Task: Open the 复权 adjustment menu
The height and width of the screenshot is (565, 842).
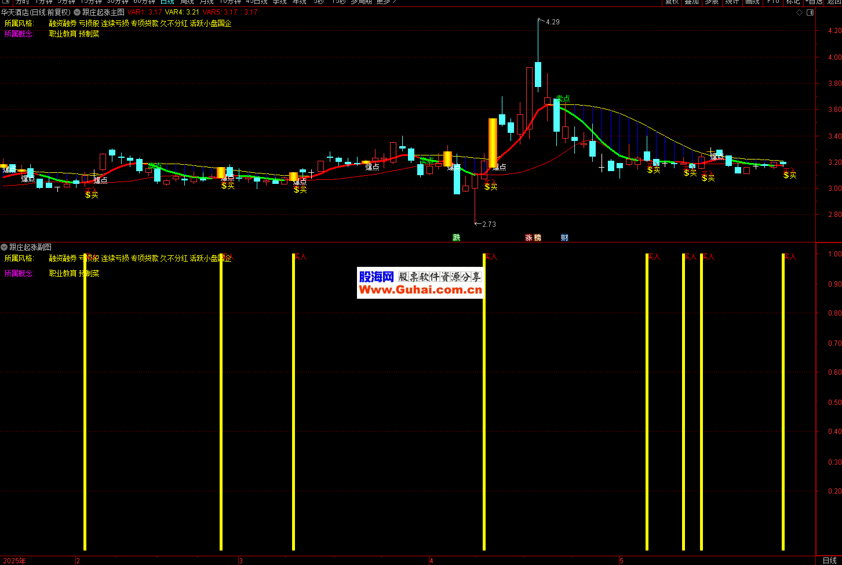Action: [x=672, y=2]
